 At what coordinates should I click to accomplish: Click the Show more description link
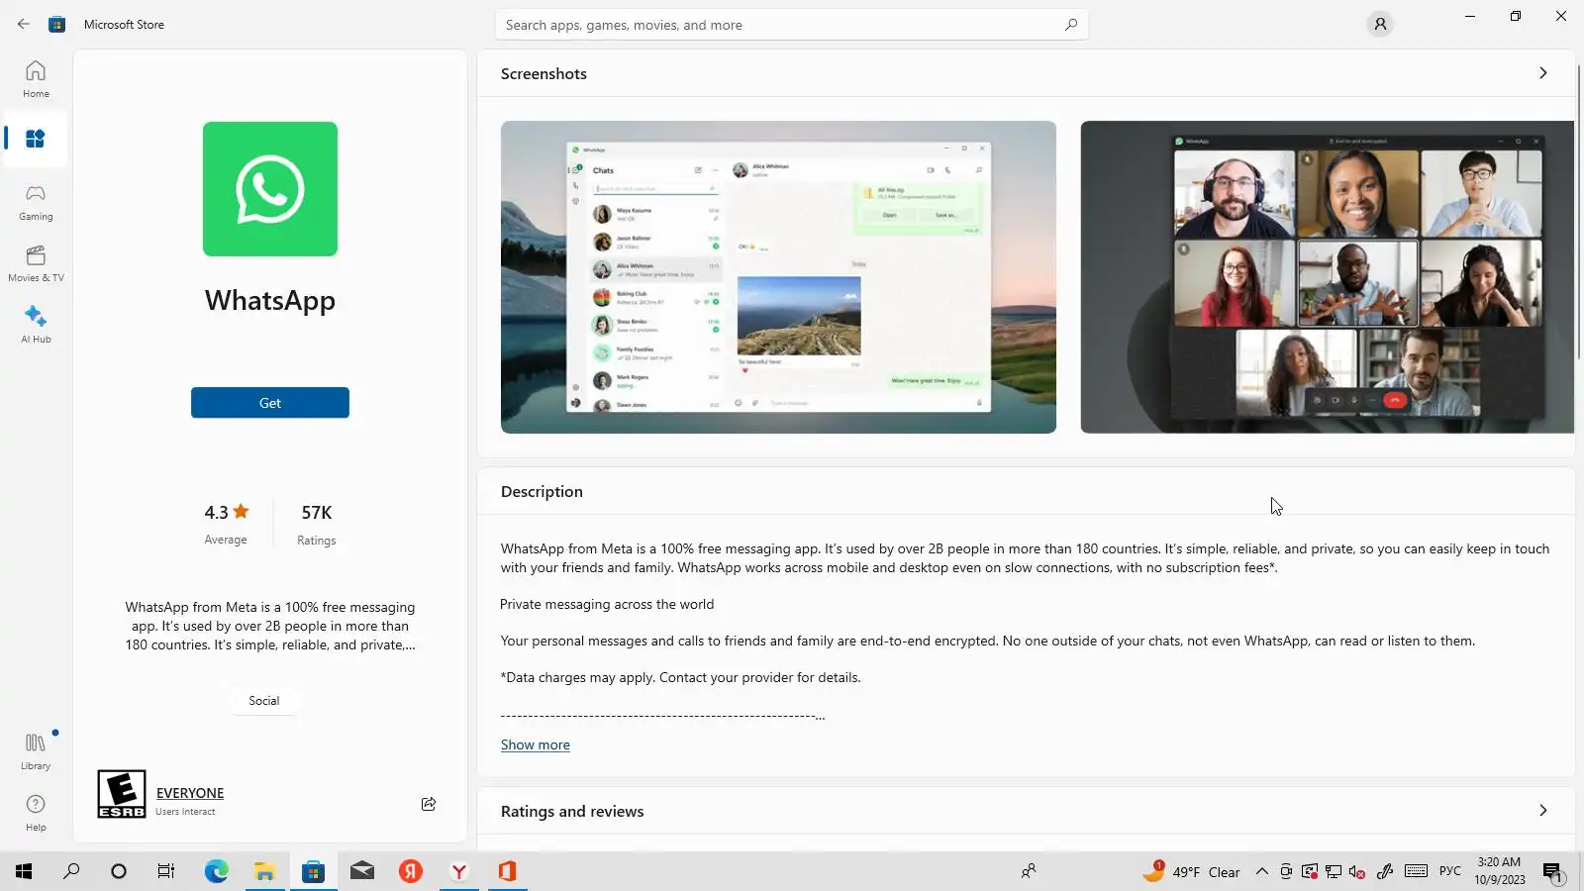click(x=536, y=744)
